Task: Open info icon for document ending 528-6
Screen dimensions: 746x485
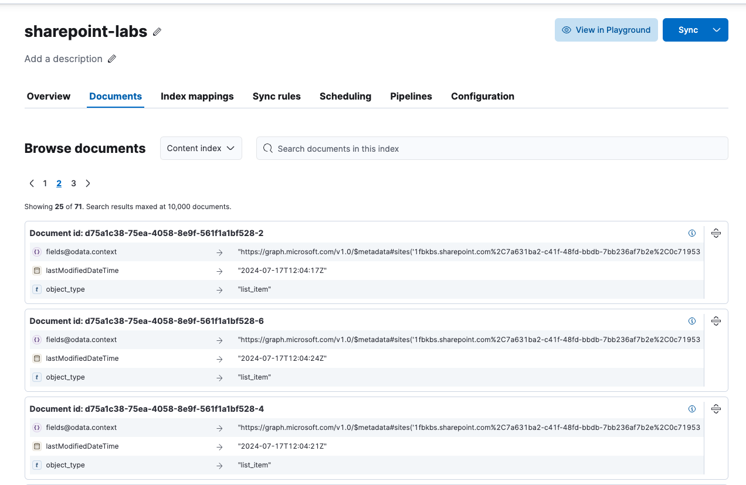Action: click(x=692, y=321)
